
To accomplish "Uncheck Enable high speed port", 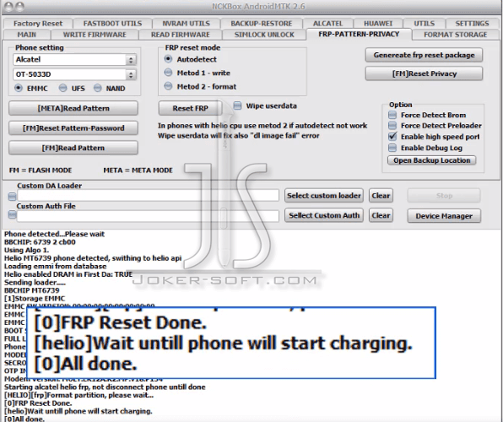I will (x=392, y=137).
